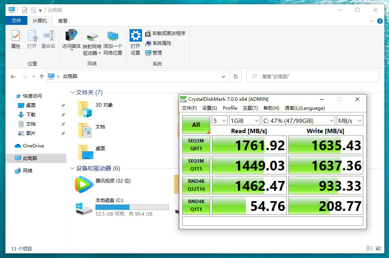Click the CrystalDiskMark app icon in title bar
The width and height of the screenshot is (389, 258).
coord(183,99)
